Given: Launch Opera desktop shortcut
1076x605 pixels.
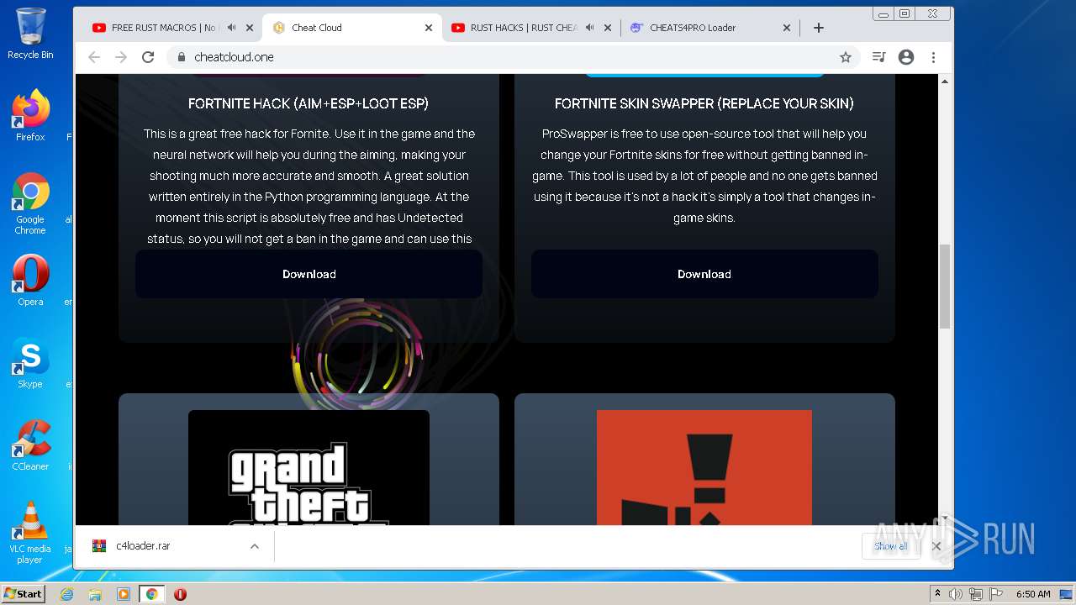Looking at the screenshot, I should pyautogui.click(x=30, y=281).
